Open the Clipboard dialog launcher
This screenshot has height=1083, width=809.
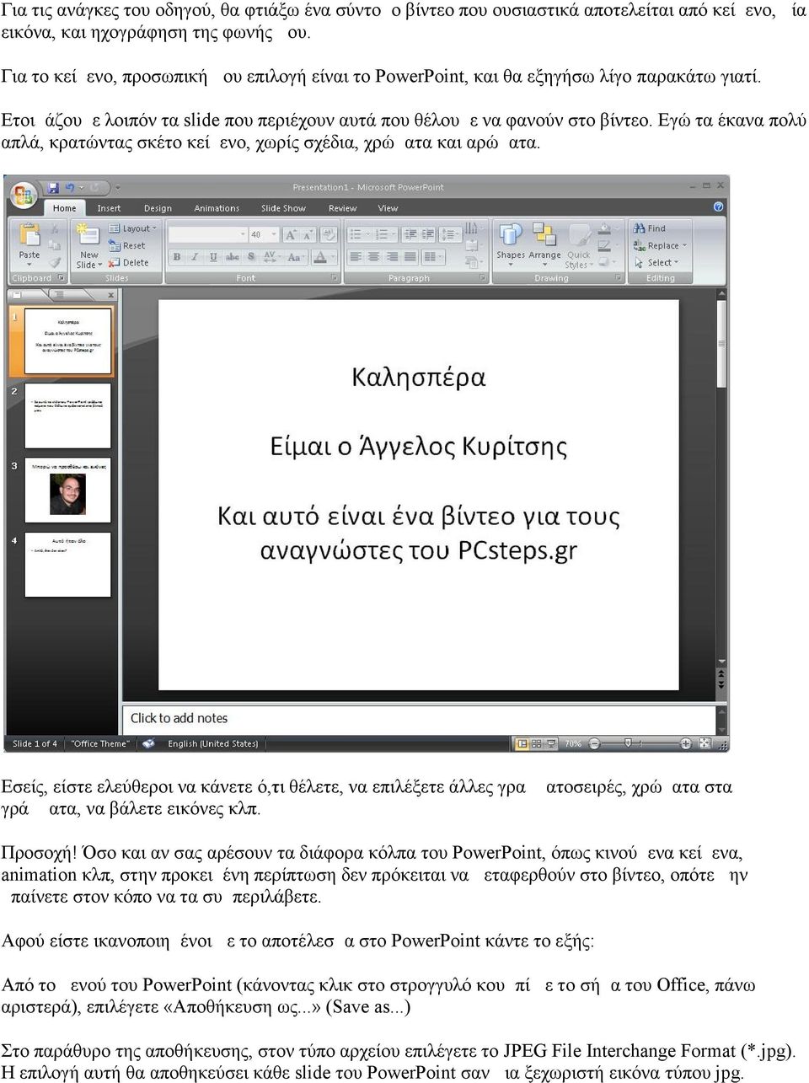click(60, 277)
